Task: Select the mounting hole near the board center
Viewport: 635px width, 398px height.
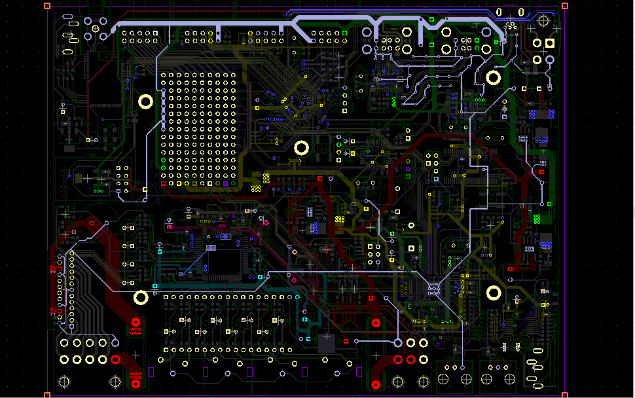Action: (x=301, y=148)
